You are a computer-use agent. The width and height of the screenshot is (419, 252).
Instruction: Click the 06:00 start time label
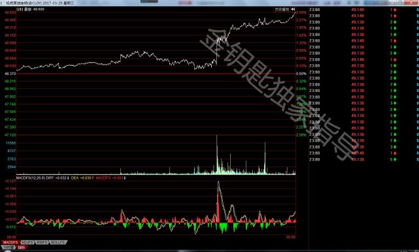click(x=11, y=237)
